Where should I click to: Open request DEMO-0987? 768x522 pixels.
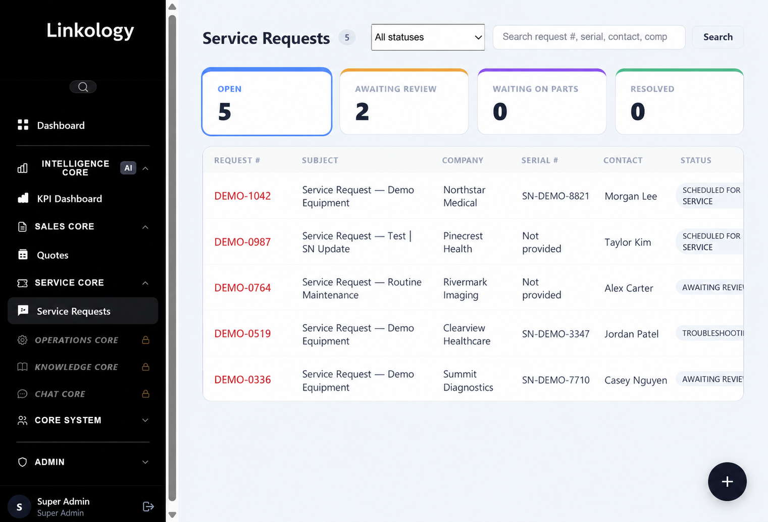pyautogui.click(x=242, y=242)
